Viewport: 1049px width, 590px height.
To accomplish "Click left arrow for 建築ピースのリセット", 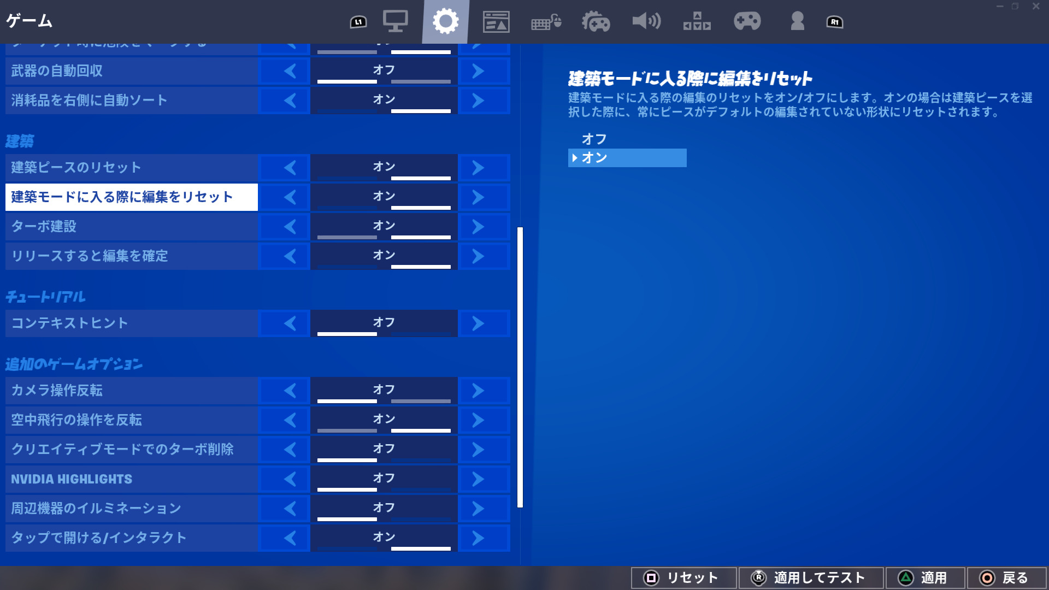I will tap(285, 168).
